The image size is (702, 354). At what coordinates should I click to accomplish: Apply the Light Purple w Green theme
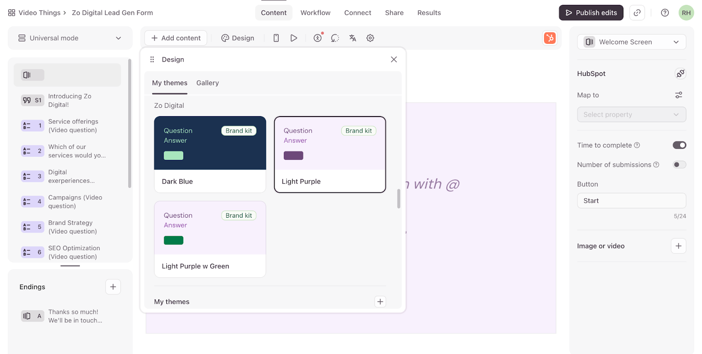click(210, 239)
